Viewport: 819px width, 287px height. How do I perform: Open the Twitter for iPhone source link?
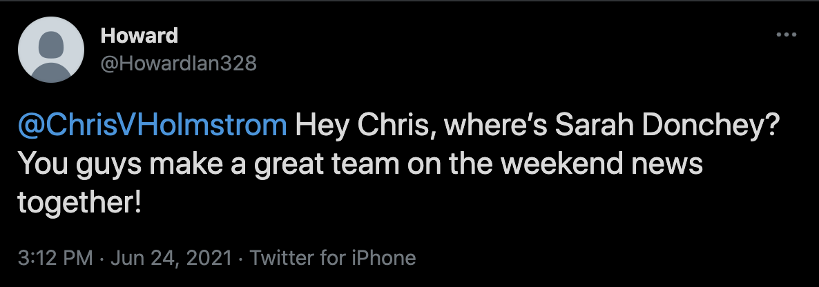click(333, 258)
